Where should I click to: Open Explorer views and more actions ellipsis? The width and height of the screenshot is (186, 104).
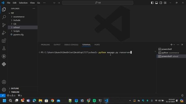pos(34,8)
